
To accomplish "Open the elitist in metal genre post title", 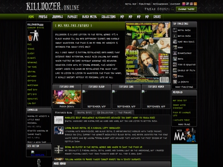I will coord(104,147).
